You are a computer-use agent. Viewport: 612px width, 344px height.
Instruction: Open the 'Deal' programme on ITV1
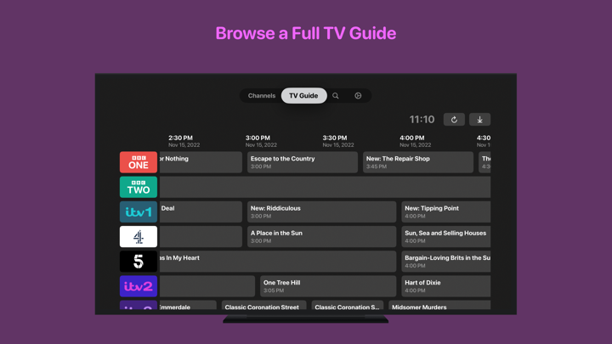coord(201,211)
